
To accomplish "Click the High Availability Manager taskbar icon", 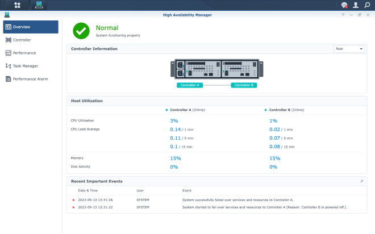I will tap(39, 5).
